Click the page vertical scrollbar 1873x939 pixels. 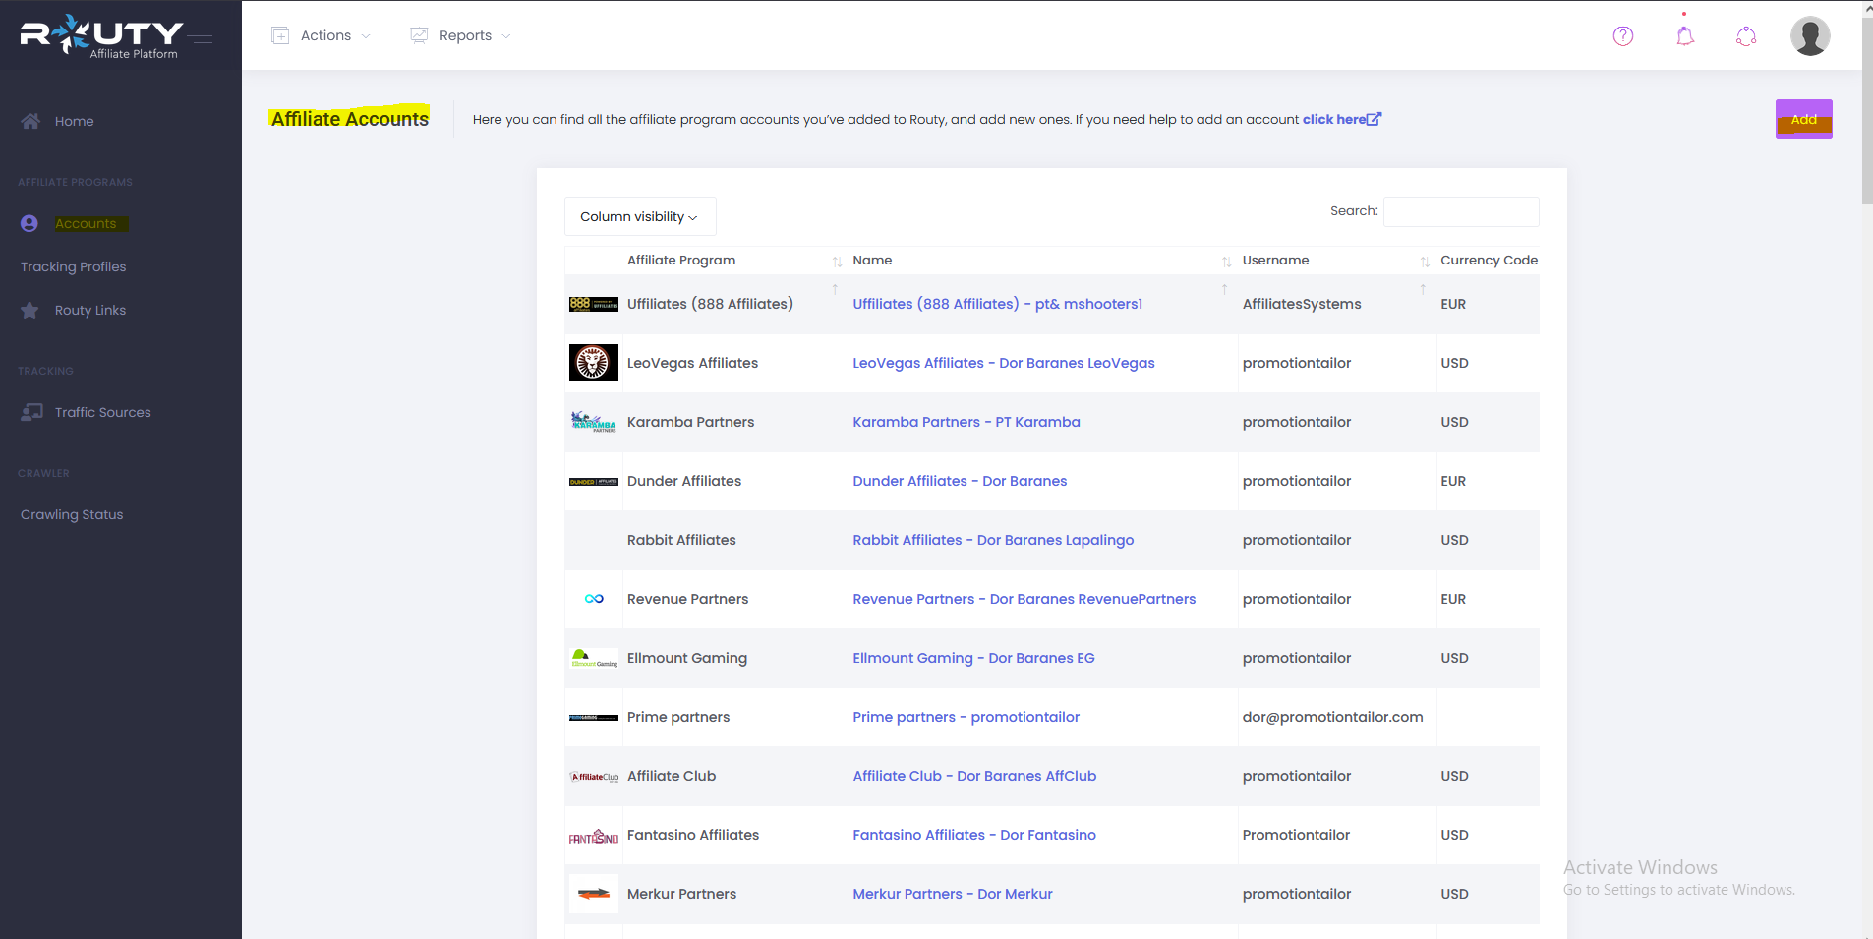(x=1867, y=110)
